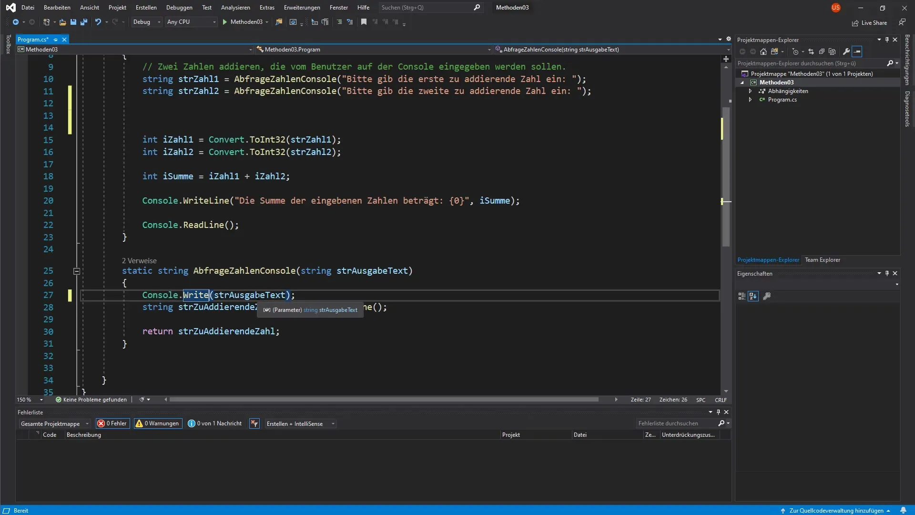Click the comment-out selected lines icon
This screenshot has height=515, width=915.
point(339,22)
